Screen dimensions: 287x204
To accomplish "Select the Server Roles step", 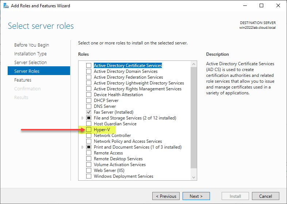I will tap(39, 71).
